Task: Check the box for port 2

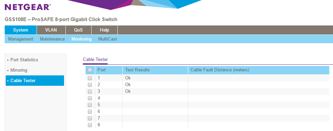Action: [90, 85]
